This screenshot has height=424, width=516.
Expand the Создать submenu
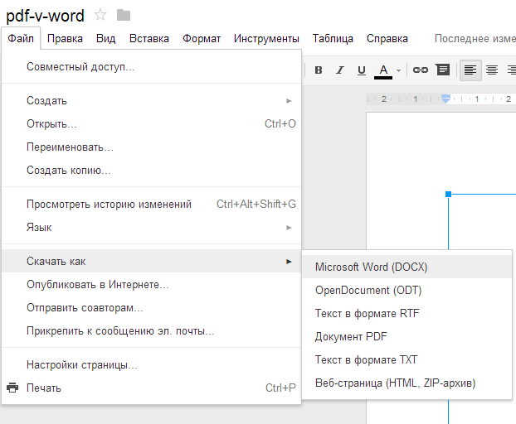pyautogui.click(x=151, y=100)
